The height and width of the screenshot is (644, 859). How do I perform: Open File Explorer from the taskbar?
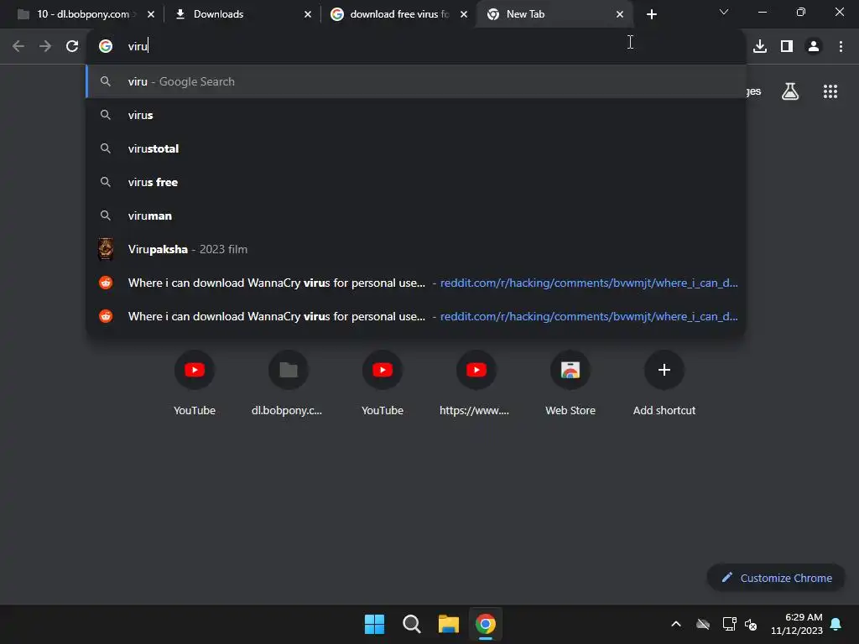[x=448, y=624]
